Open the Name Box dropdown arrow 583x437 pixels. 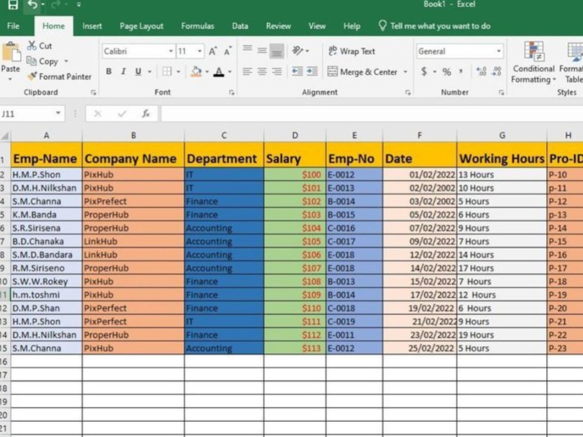click(58, 113)
